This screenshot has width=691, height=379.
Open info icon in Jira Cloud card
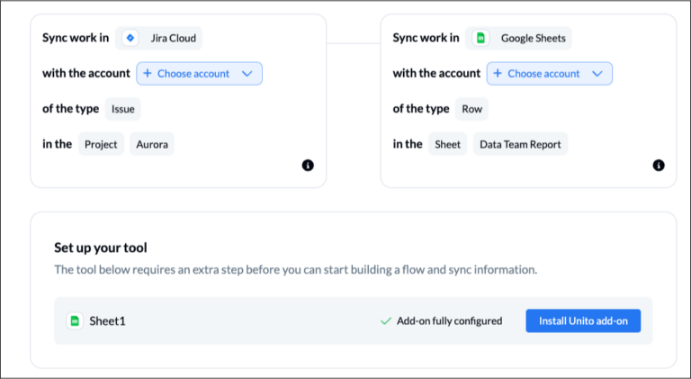[x=308, y=166]
